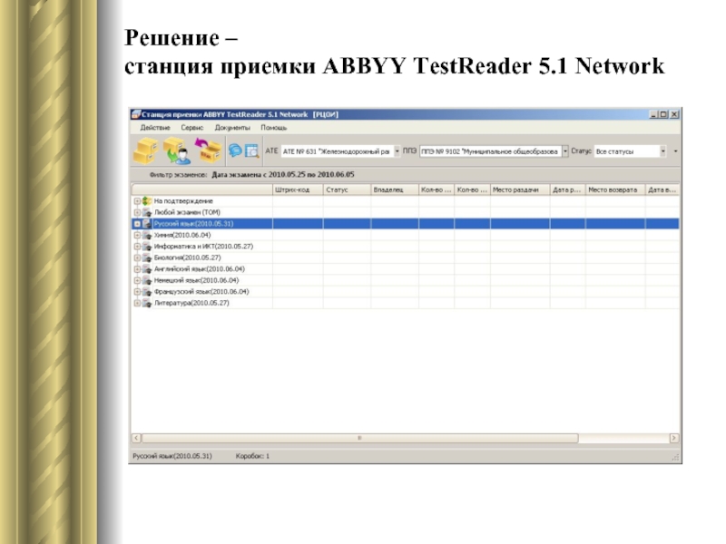Select the Английский язык(2010.06.04) row label

(x=200, y=269)
